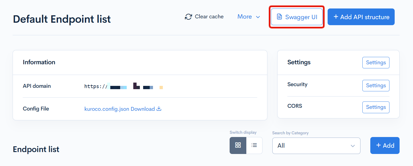Click the document icon inside Swagger UI button
The height and width of the screenshot is (166, 413).
(x=280, y=17)
